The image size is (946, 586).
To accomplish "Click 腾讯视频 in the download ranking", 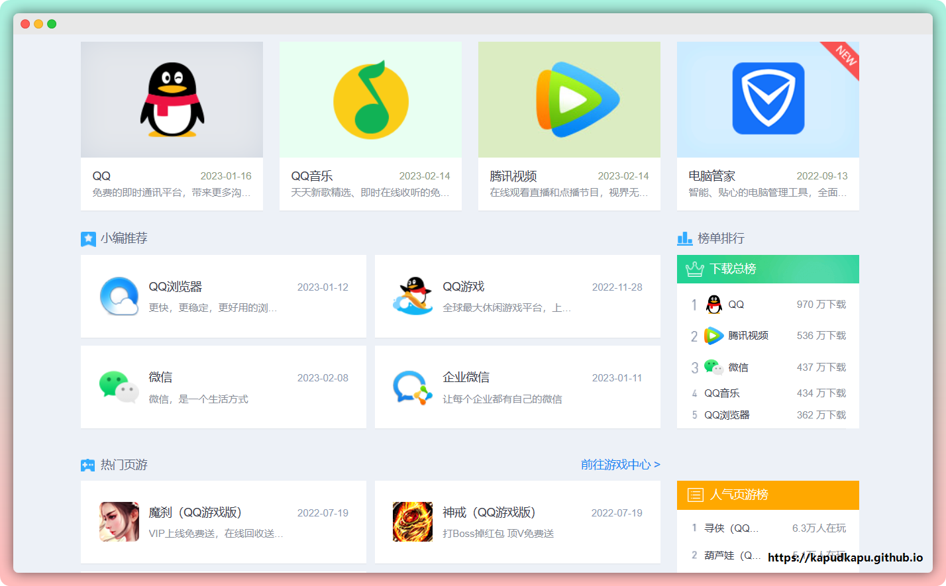I will [x=748, y=336].
